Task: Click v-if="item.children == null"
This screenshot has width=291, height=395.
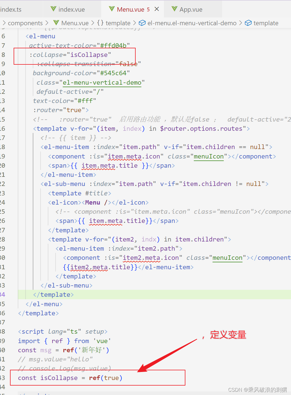Action: pyautogui.click(x=216, y=147)
